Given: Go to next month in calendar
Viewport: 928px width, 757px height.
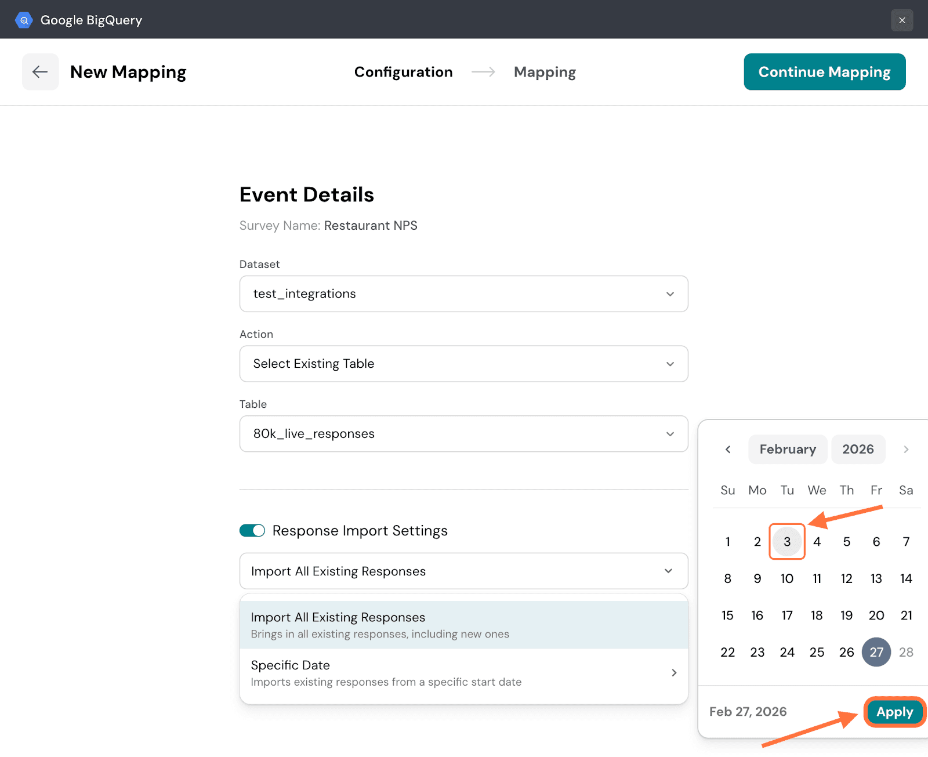Looking at the screenshot, I should (905, 450).
